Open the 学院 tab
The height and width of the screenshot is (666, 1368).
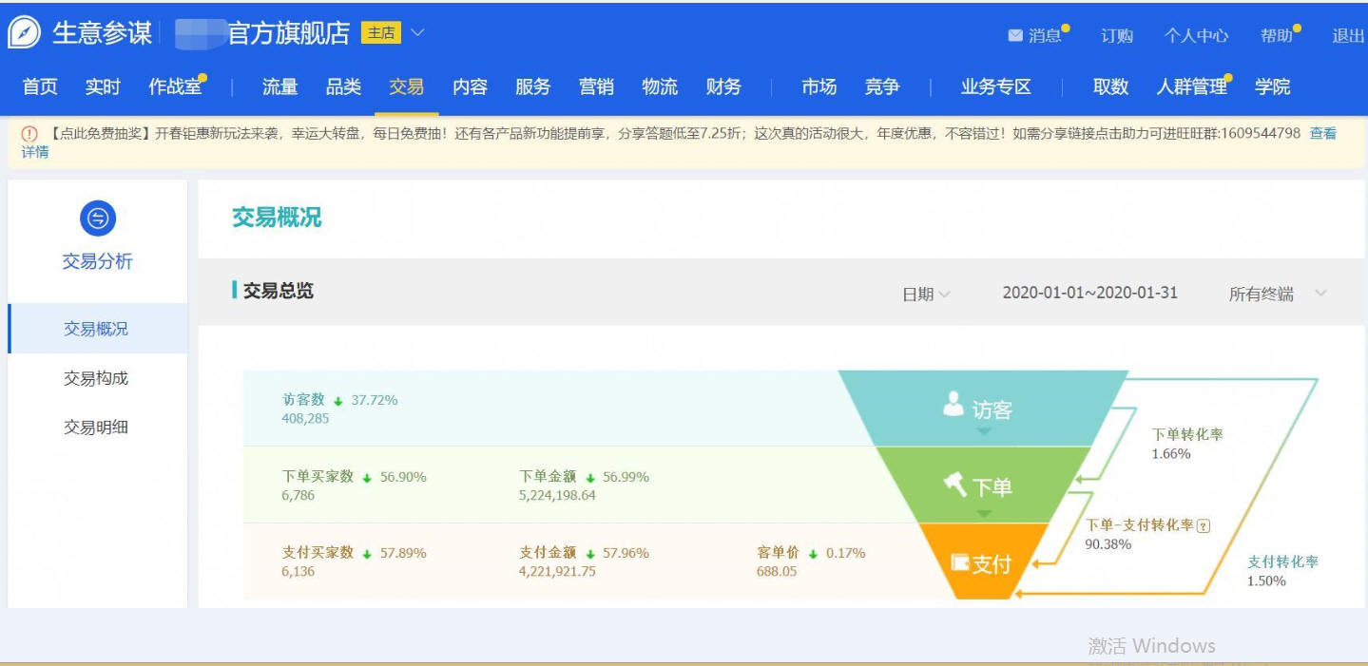pyautogui.click(x=1273, y=86)
